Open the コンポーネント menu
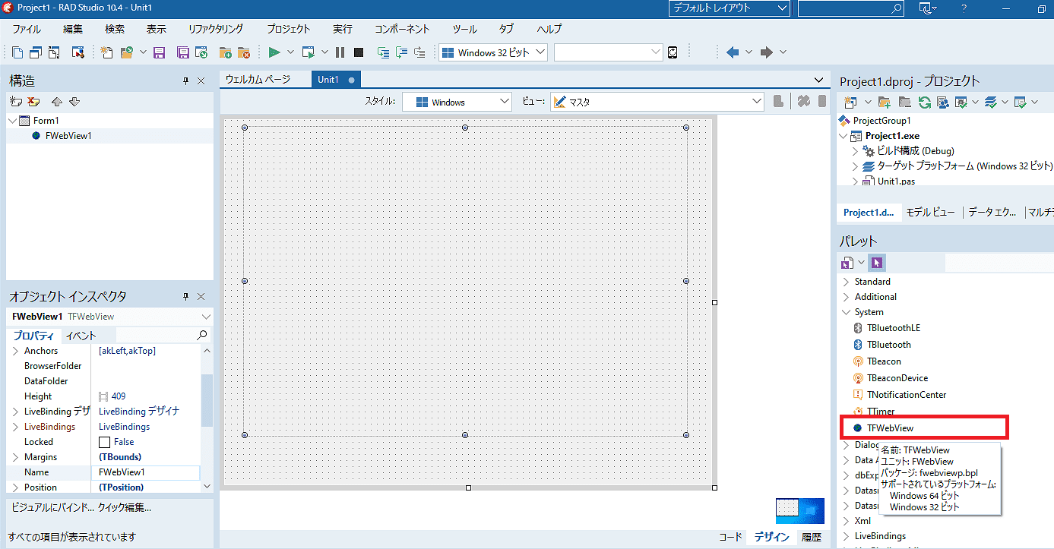1054x549 pixels. pos(402,29)
